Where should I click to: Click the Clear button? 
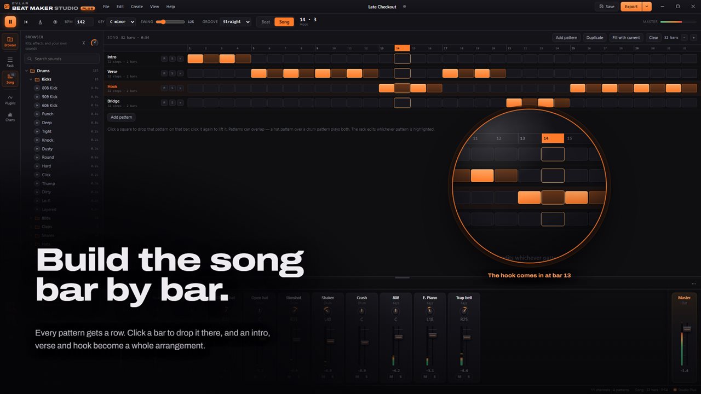[x=653, y=38]
